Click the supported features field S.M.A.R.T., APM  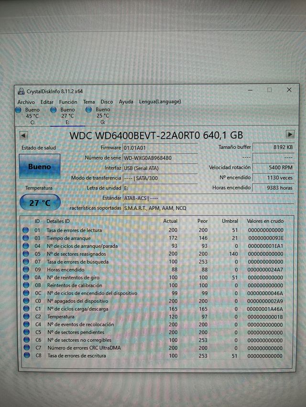click(208, 208)
